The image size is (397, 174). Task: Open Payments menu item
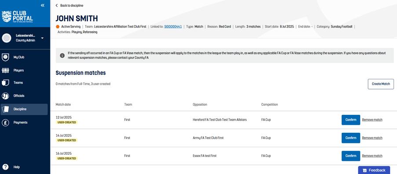coord(24,122)
